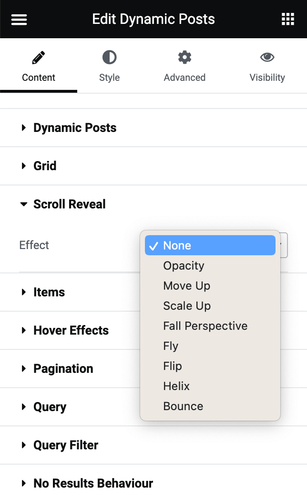Open the widgets grid icon
The image size is (307, 500).
click(x=288, y=20)
